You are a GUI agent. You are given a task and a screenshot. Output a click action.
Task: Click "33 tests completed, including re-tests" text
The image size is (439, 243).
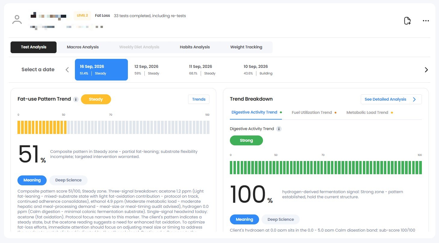click(150, 16)
